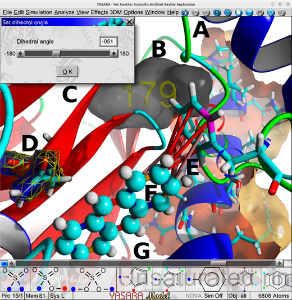Screen dimensions: 292x300
Task: Click the fragment scrollbar thumb
Action: point(218,264)
